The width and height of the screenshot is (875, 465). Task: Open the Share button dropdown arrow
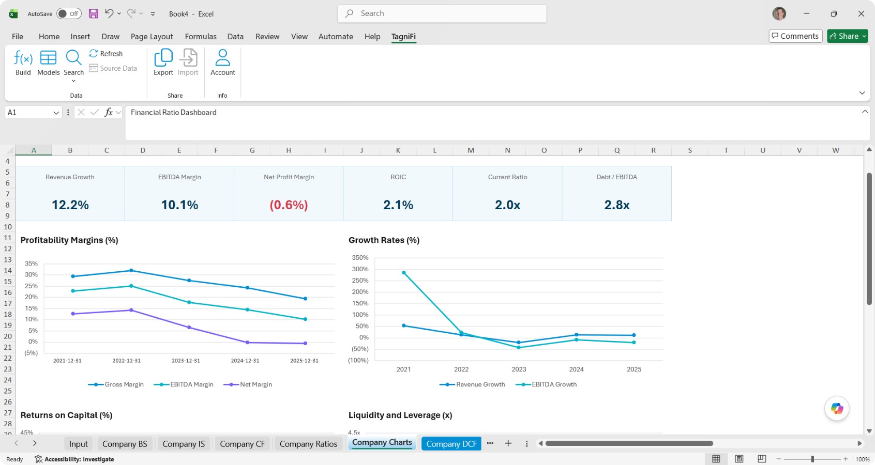pyautogui.click(x=864, y=36)
